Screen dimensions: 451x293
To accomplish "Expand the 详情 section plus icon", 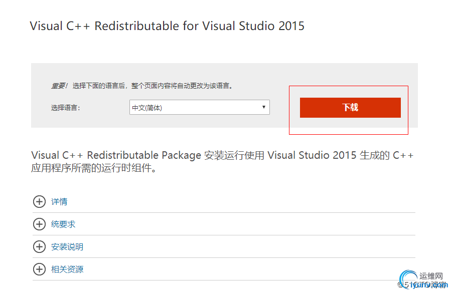I will click(x=40, y=202).
